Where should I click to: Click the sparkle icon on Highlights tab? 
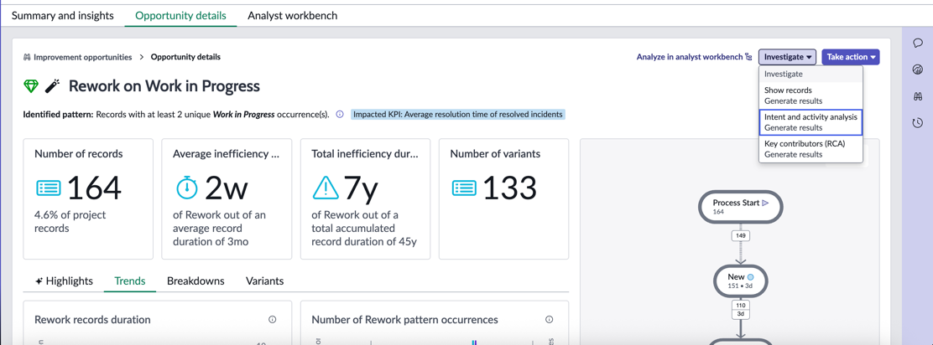39,281
